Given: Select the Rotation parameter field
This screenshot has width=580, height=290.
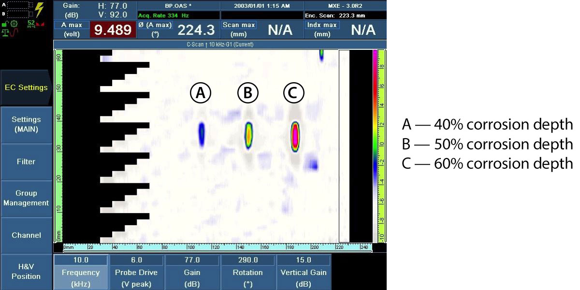Looking at the screenshot, I should tap(247, 272).
